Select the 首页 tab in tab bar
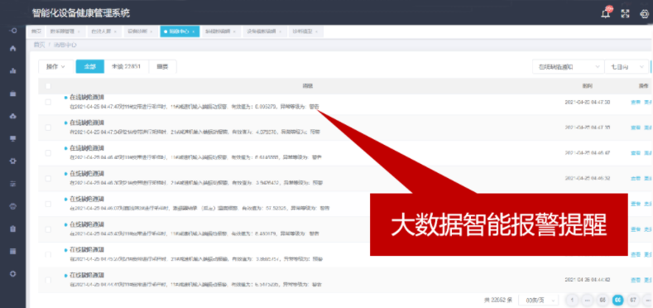Viewport: 653px width, 308px height. point(36,31)
